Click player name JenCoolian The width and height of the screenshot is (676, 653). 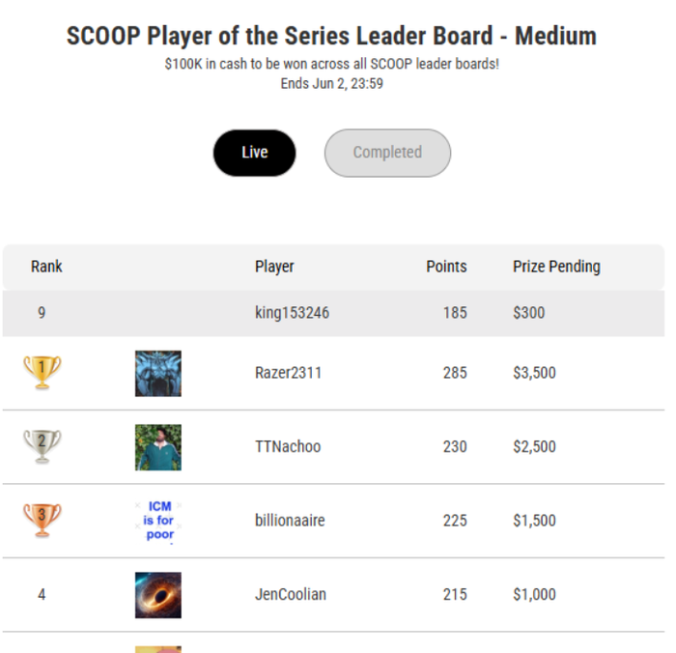(x=290, y=594)
